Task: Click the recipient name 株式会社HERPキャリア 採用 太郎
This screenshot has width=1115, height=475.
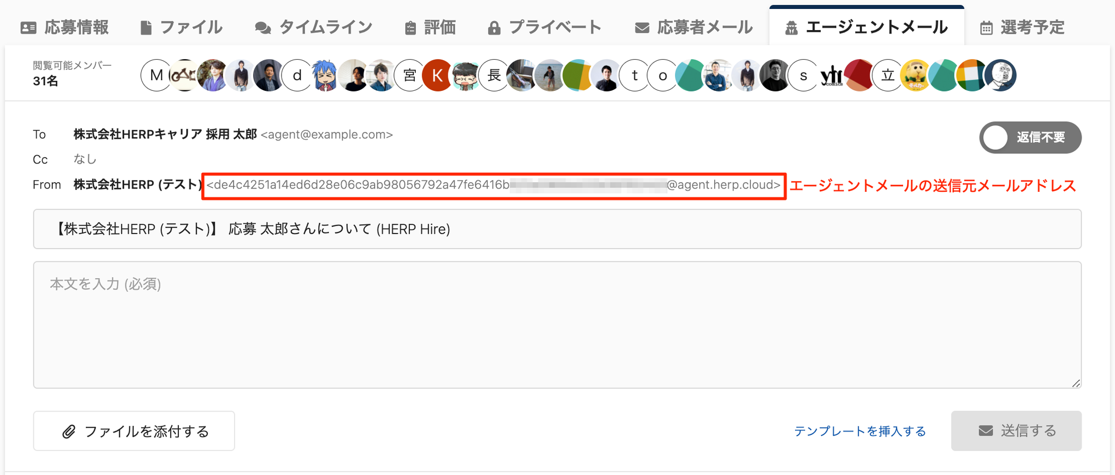Action: tap(165, 134)
